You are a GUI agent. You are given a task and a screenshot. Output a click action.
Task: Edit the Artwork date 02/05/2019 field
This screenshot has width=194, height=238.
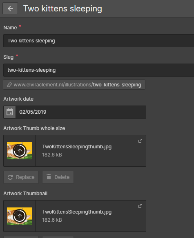coord(81,112)
